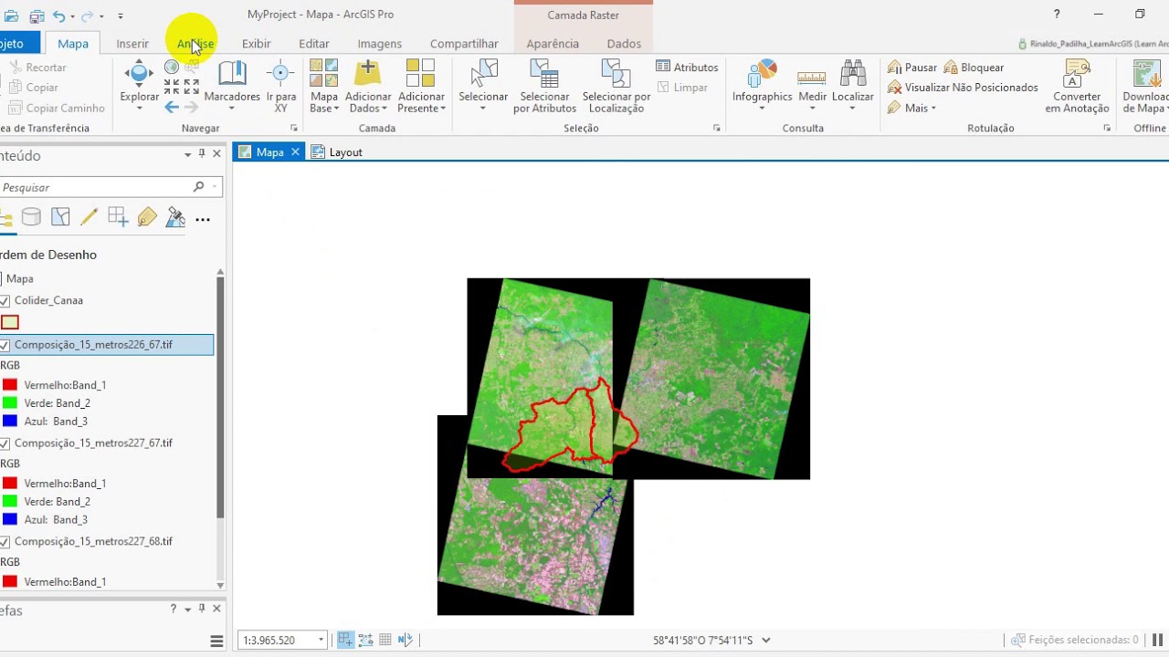Click red Band_1 swatch under 226_67 layer
1169x657 pixels.
[x=10, y=385]
